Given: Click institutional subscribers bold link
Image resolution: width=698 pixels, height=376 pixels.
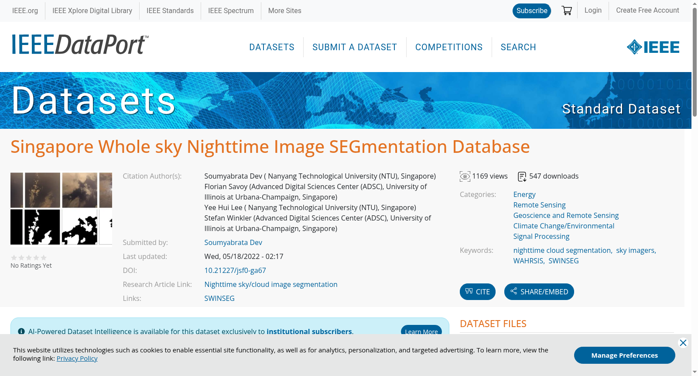Looking at the screenshot, I should 309,331.
